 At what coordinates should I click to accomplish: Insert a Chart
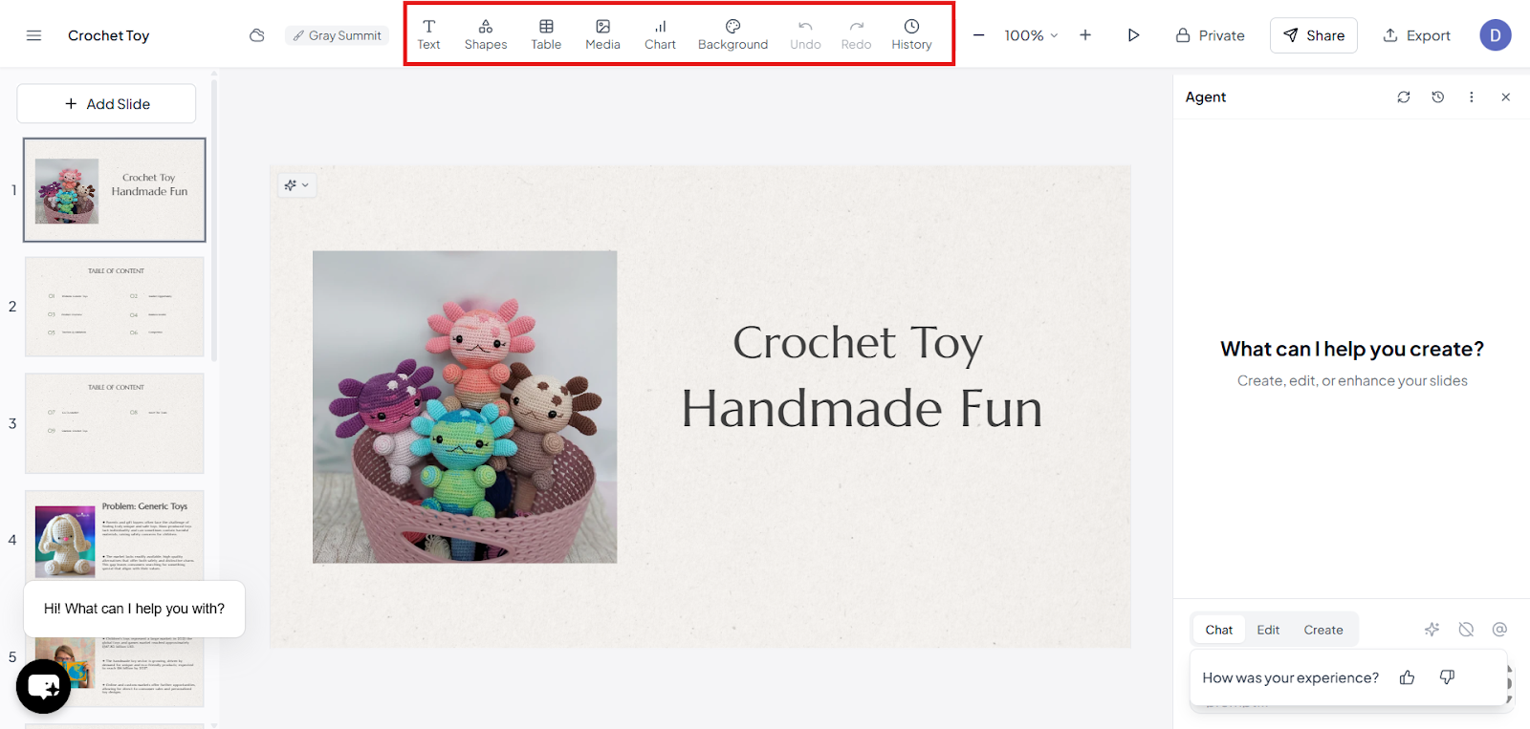pos(660,34)
